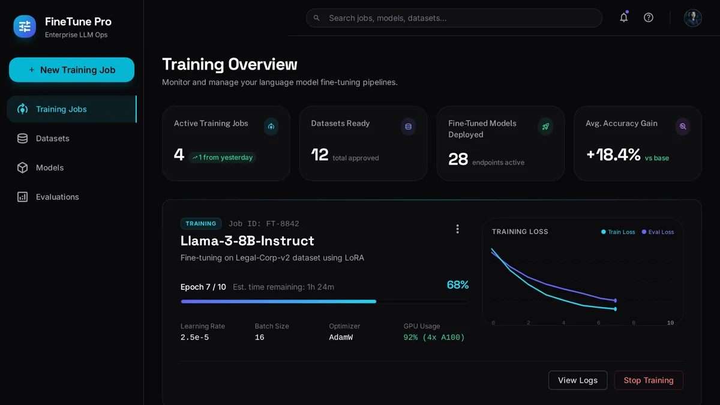720x405 pixels.
Task: Click the '4' active jobs count
Action: [x=179, y=155]
